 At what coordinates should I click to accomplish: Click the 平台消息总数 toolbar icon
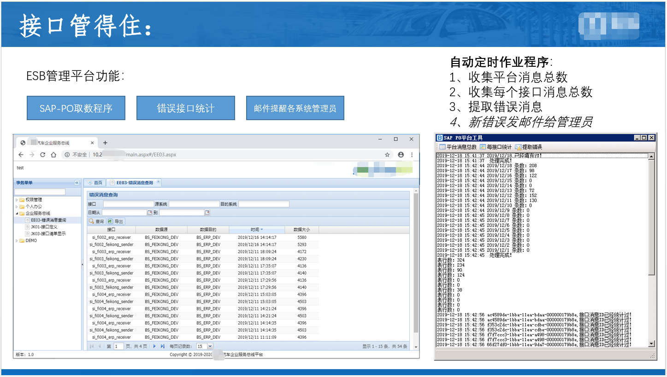click(x=442, y=146)
